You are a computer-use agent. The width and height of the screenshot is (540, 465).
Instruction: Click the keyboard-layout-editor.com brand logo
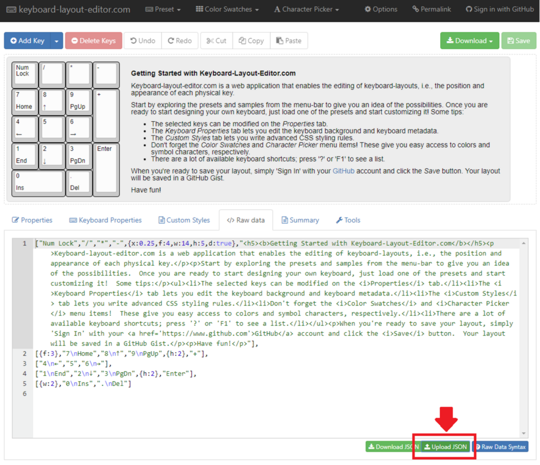[69, 9]
